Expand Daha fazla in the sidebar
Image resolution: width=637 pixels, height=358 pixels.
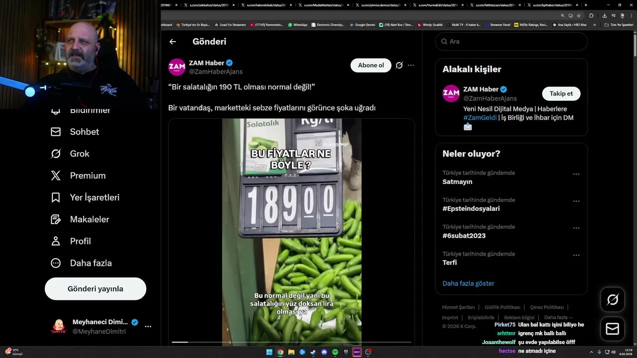pos(81,263)
